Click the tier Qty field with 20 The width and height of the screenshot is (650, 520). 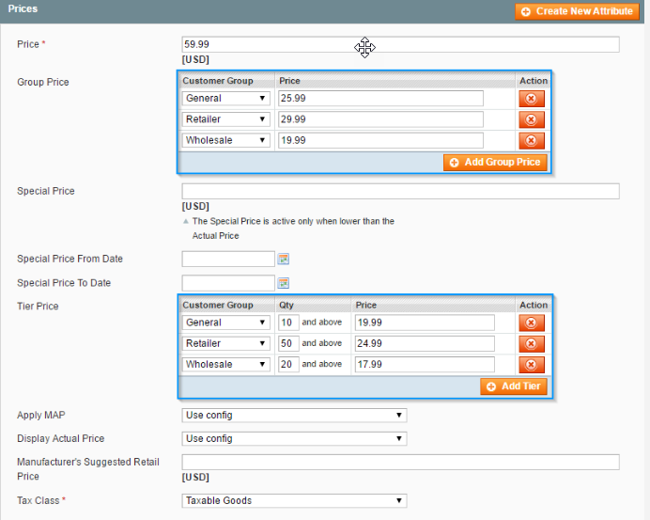pyautogui.click(x=288, y=364)
